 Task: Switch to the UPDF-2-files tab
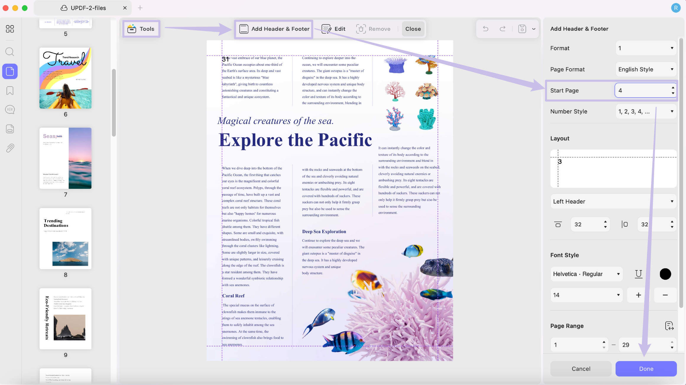83,8
